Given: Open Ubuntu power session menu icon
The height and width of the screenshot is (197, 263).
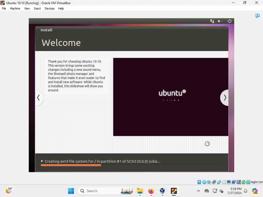Looking at the screenshot, I should click(229, 21).
